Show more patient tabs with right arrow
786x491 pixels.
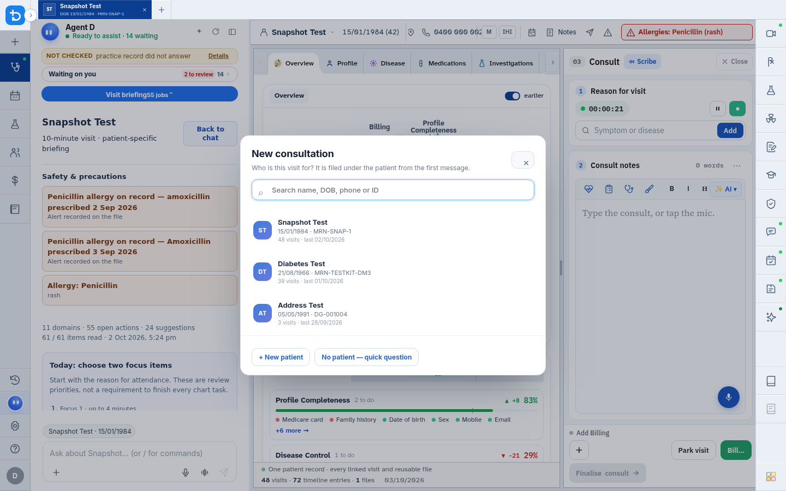tap(552, 63)
